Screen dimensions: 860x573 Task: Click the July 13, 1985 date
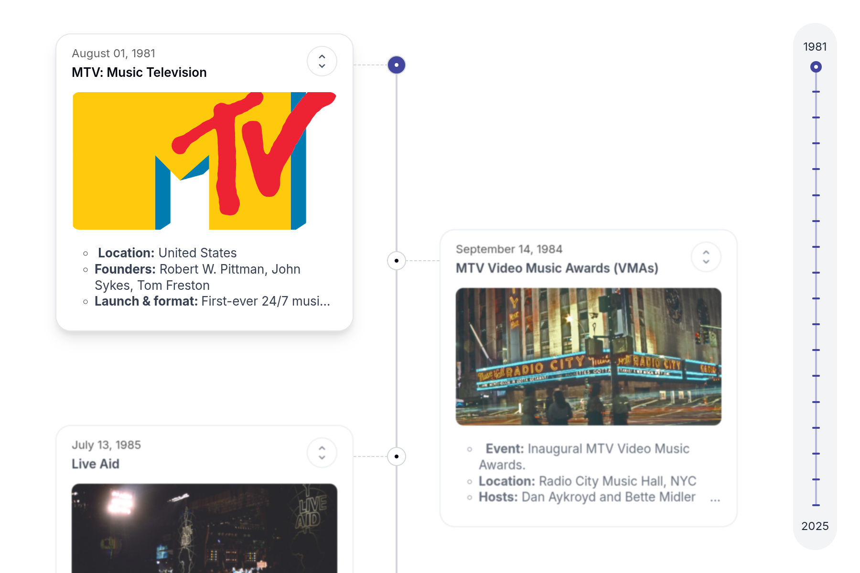tap(106, 445)
